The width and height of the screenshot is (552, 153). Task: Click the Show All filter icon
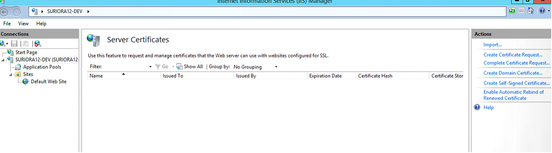click(179, 67)
